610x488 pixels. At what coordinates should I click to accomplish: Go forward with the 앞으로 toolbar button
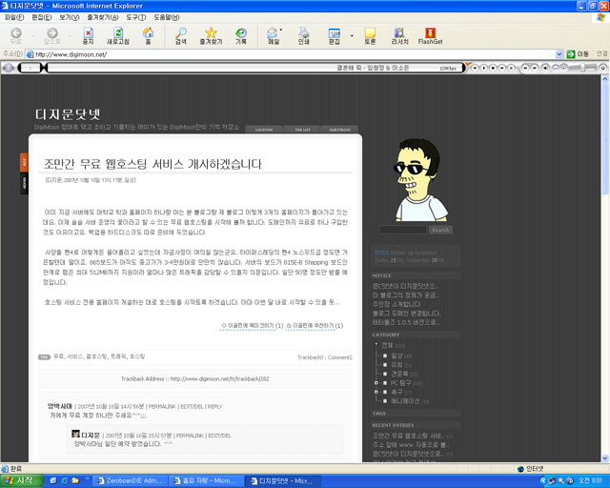click(52, 36)
